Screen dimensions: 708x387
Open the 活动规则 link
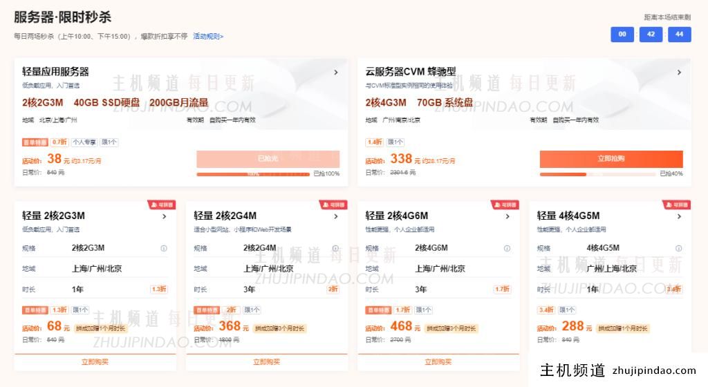207,36
